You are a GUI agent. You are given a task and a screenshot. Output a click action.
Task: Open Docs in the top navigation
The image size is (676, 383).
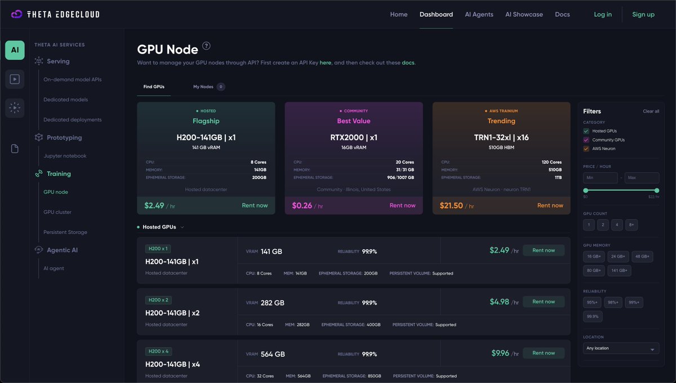(x=562, y=15)
